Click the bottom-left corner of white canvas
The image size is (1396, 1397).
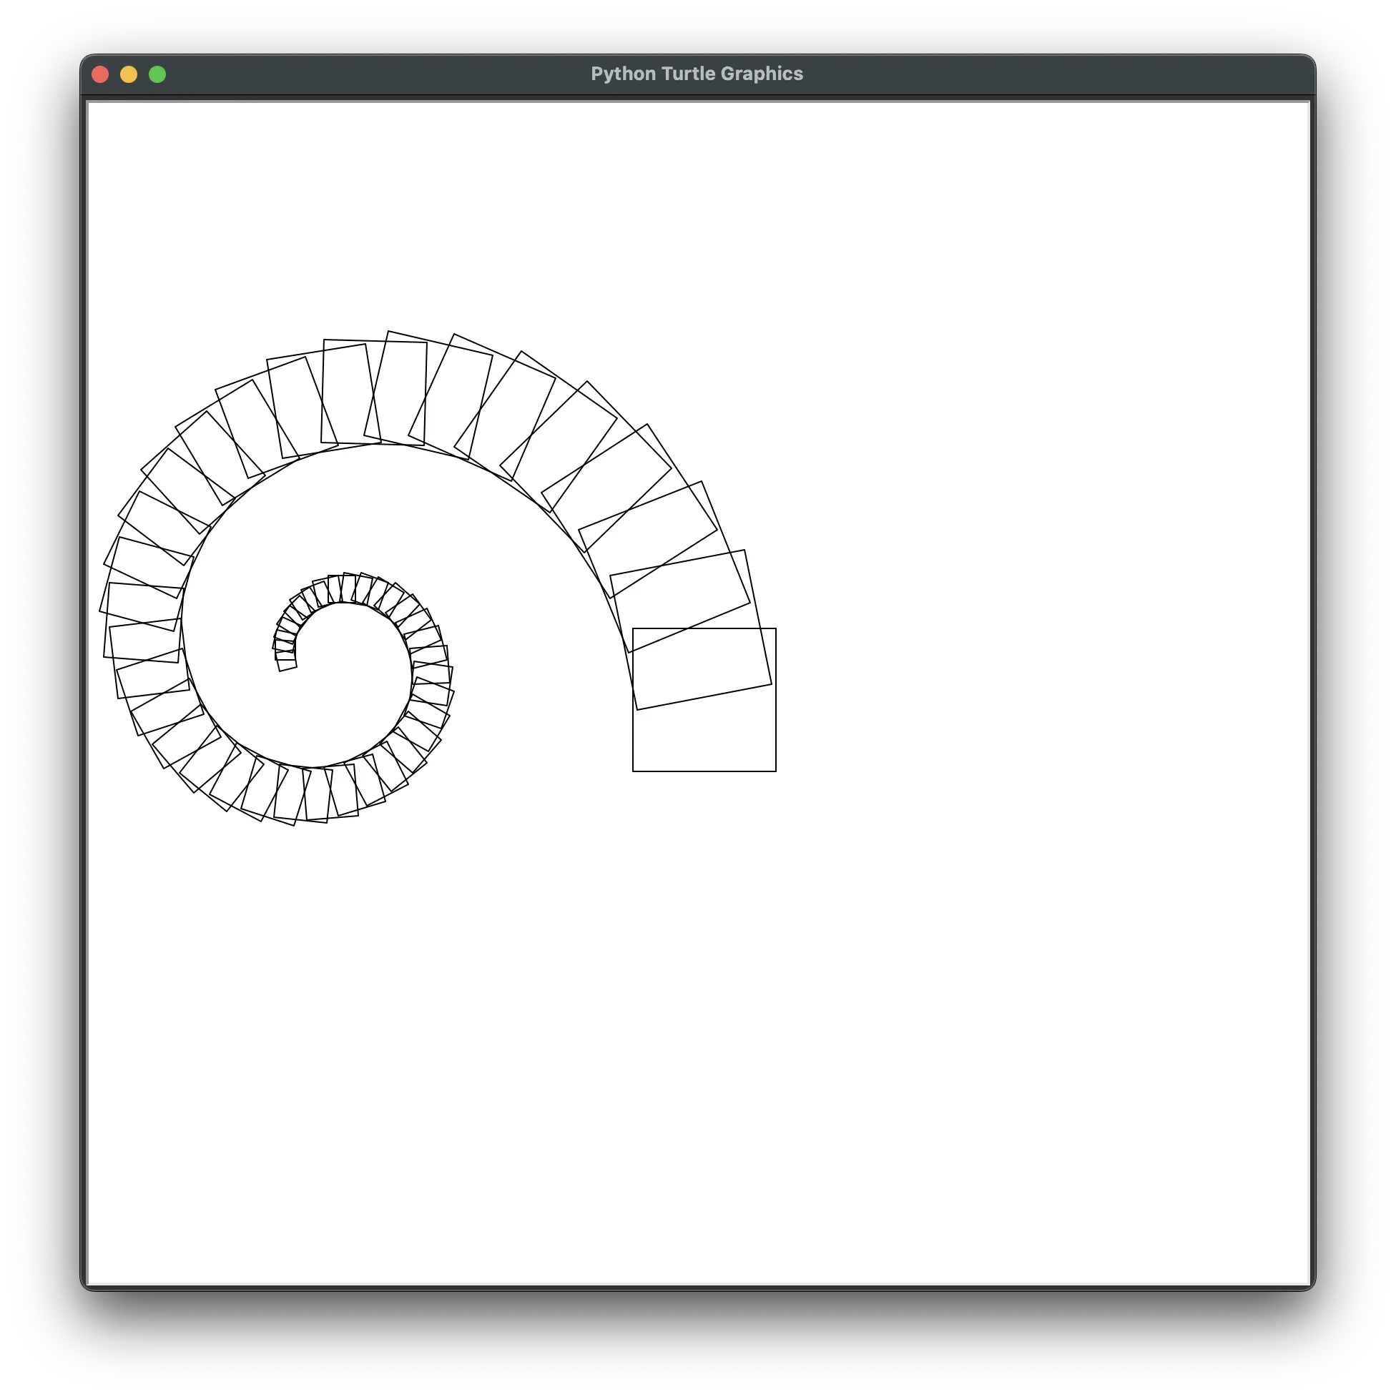(x=92, y=1278)
